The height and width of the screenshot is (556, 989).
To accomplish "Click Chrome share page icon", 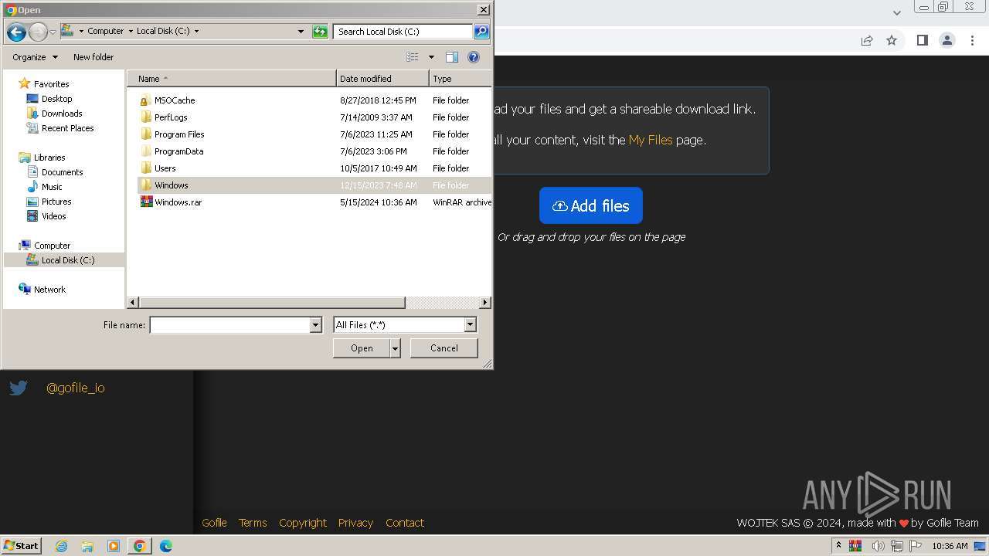I will click(x=867, y=40).
